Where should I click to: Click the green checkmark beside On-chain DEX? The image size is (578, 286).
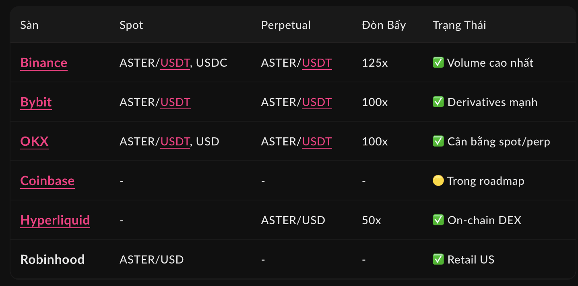[438, 220]
